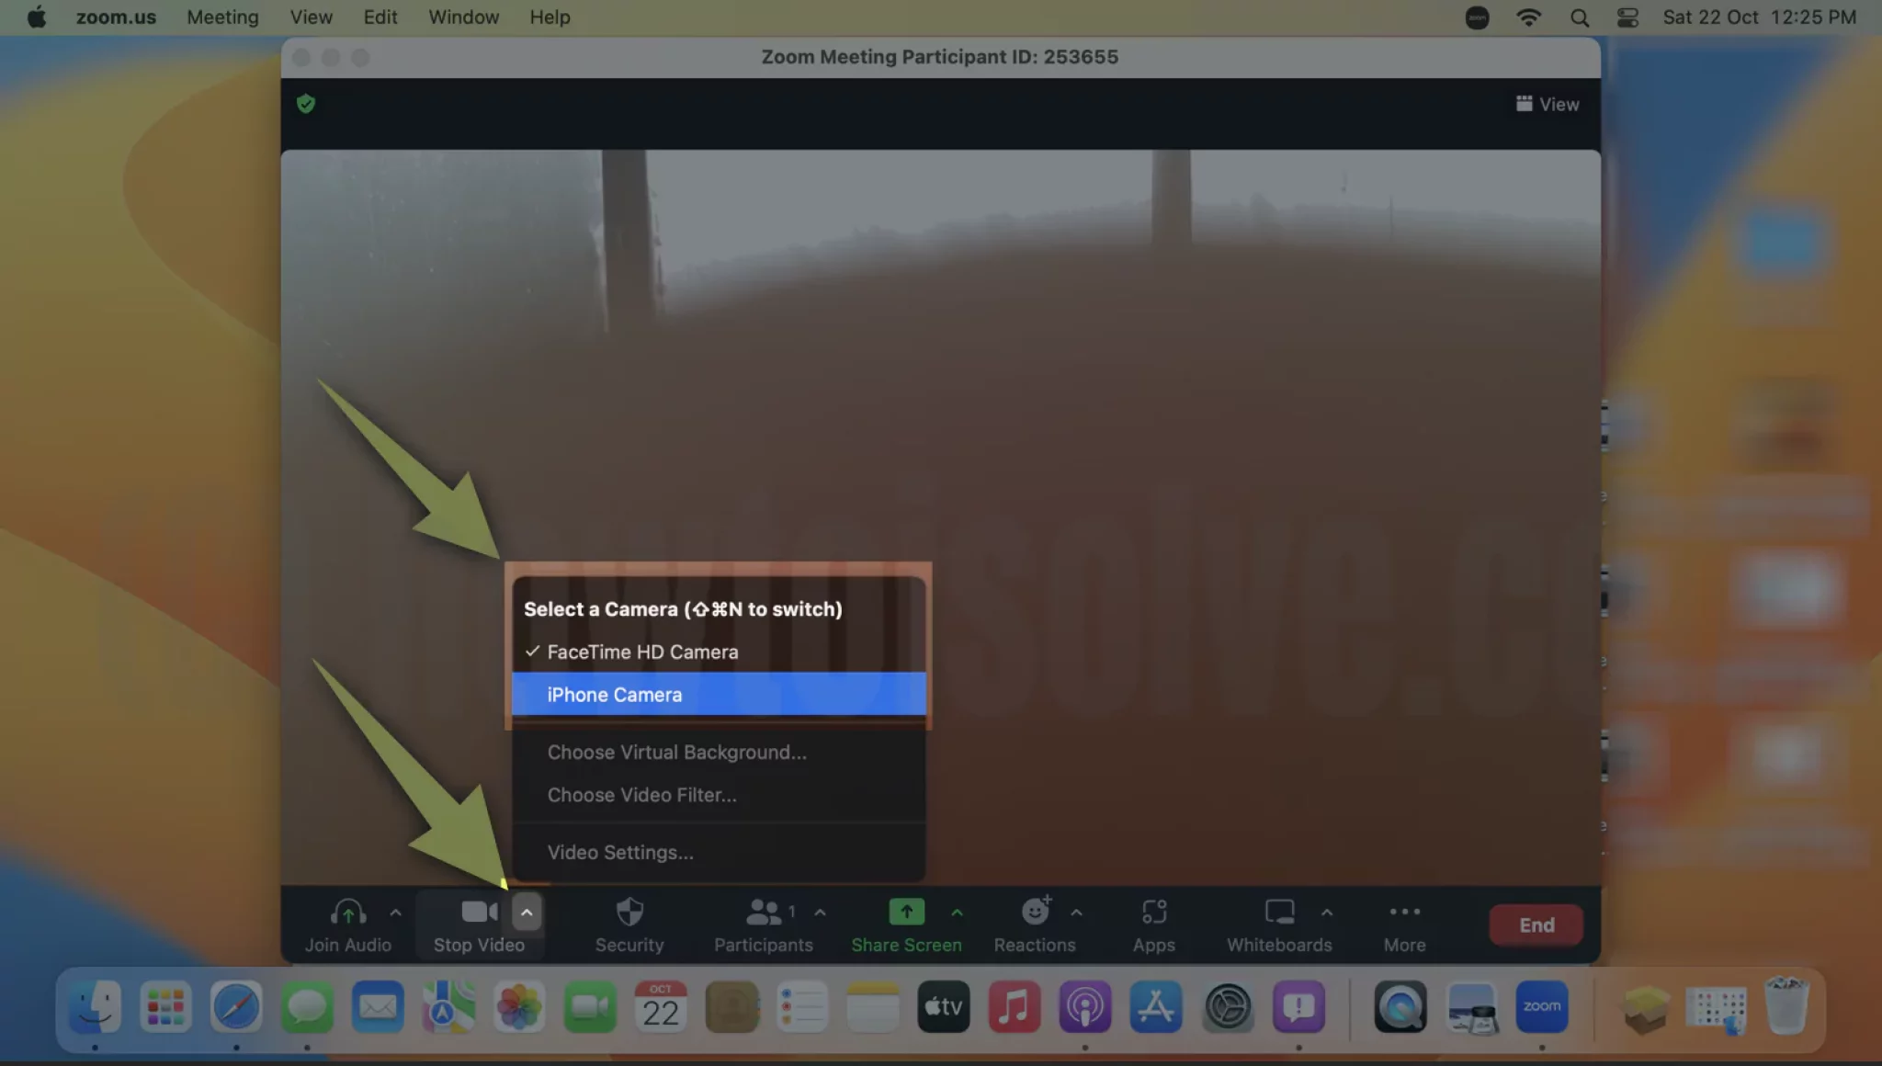Open System Settings gear in Dock

coord(1228,1007)
